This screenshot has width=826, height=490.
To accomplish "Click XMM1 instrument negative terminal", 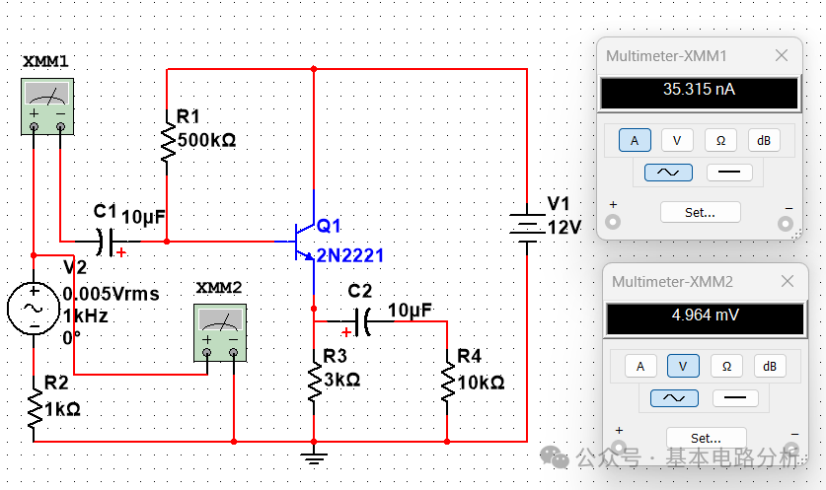I will click(60, 126).
